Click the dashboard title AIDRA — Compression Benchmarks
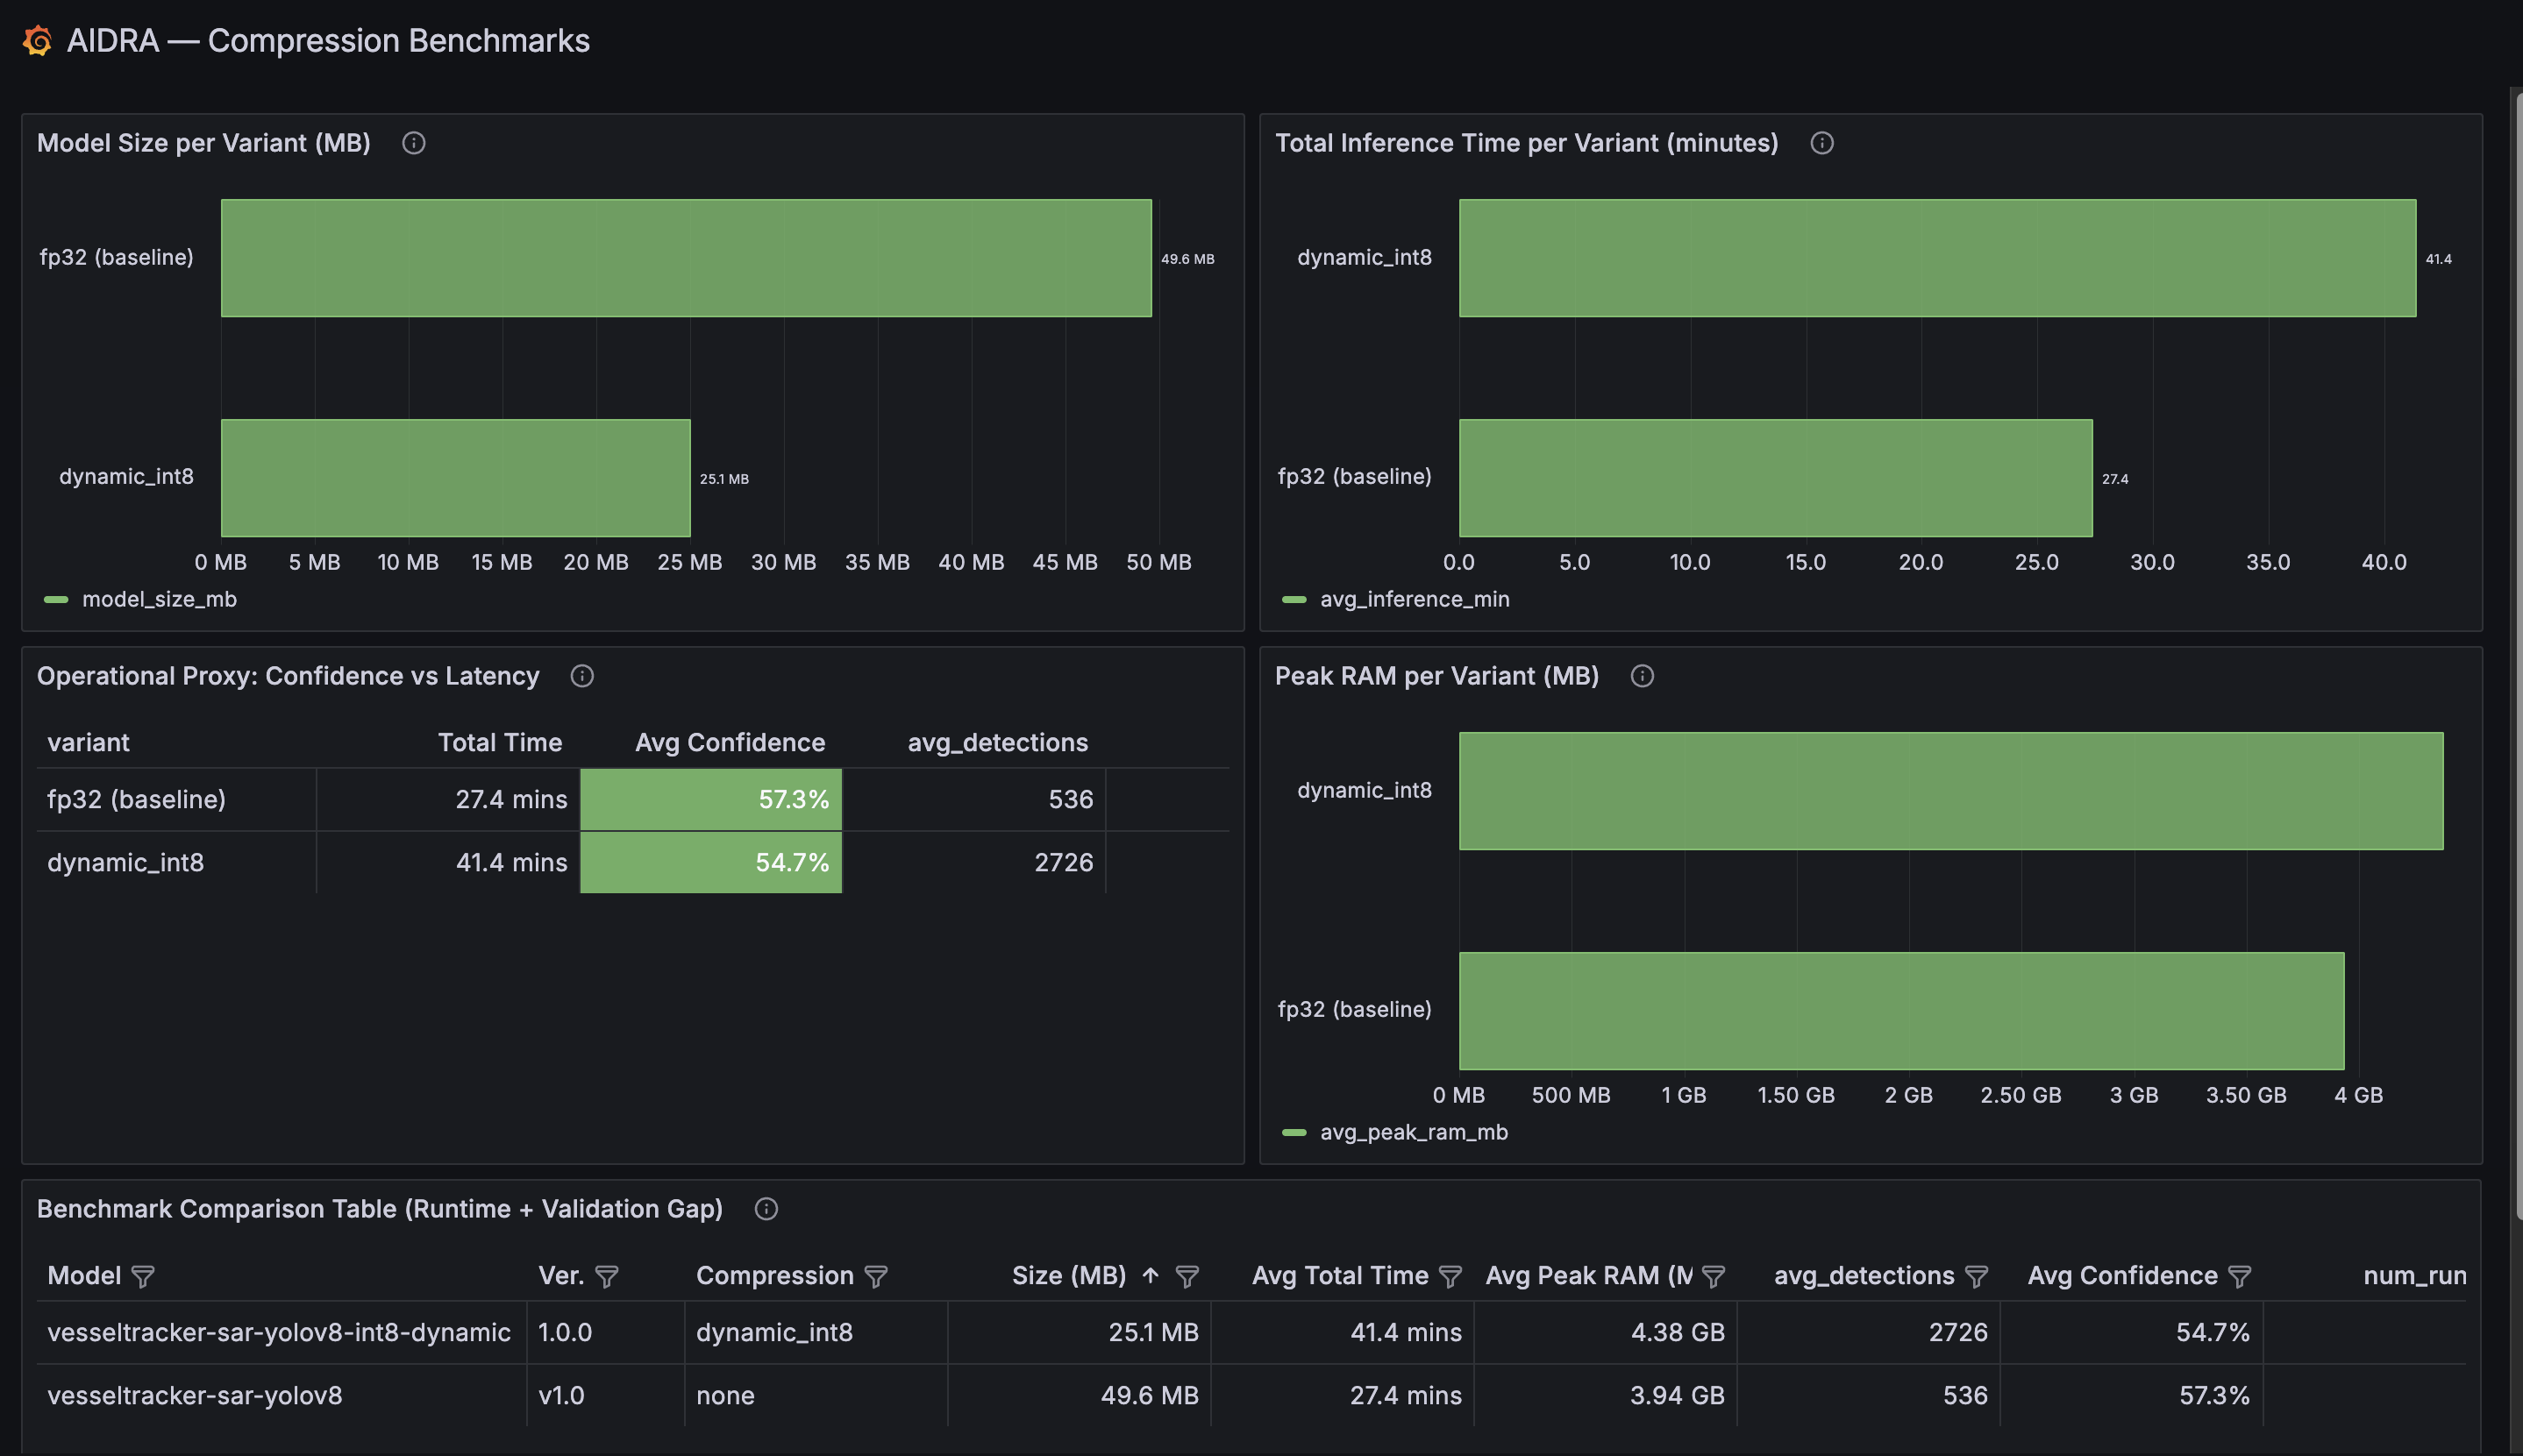 click(x=328, y=41)
